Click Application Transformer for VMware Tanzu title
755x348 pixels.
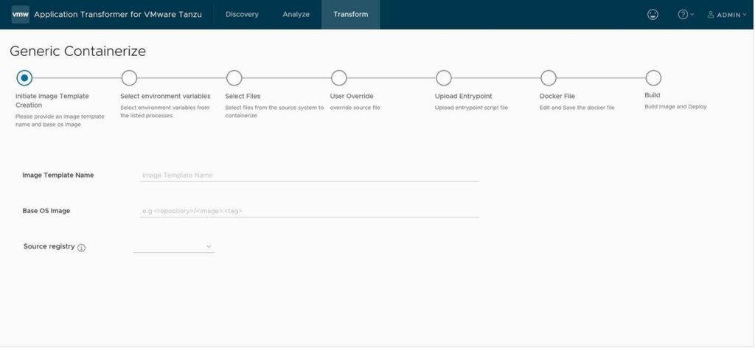point(118,15)
